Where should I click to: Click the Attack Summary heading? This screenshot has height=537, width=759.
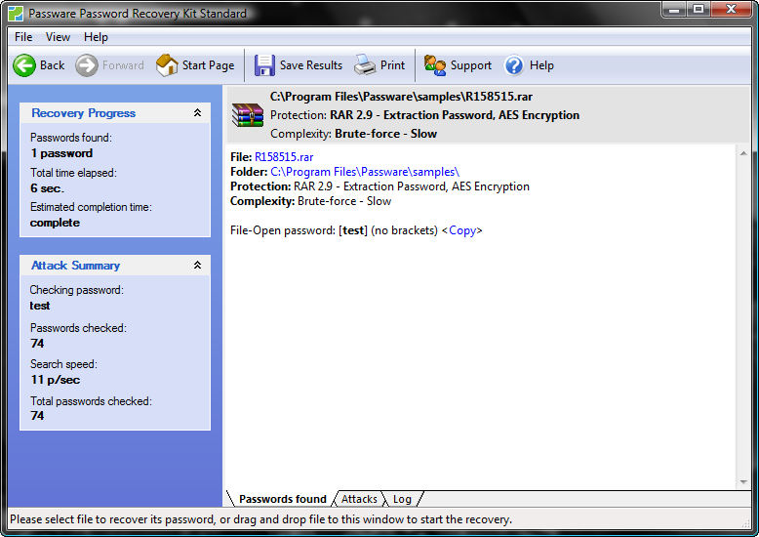point(75,266)
